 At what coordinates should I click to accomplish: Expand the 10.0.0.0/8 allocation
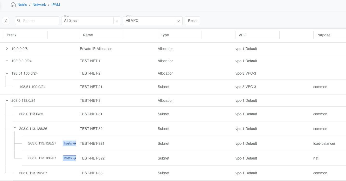7,48
